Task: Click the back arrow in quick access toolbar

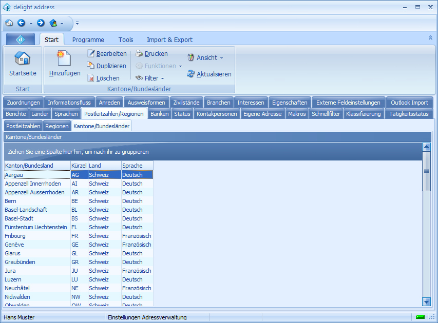Action: click(21, 23)
